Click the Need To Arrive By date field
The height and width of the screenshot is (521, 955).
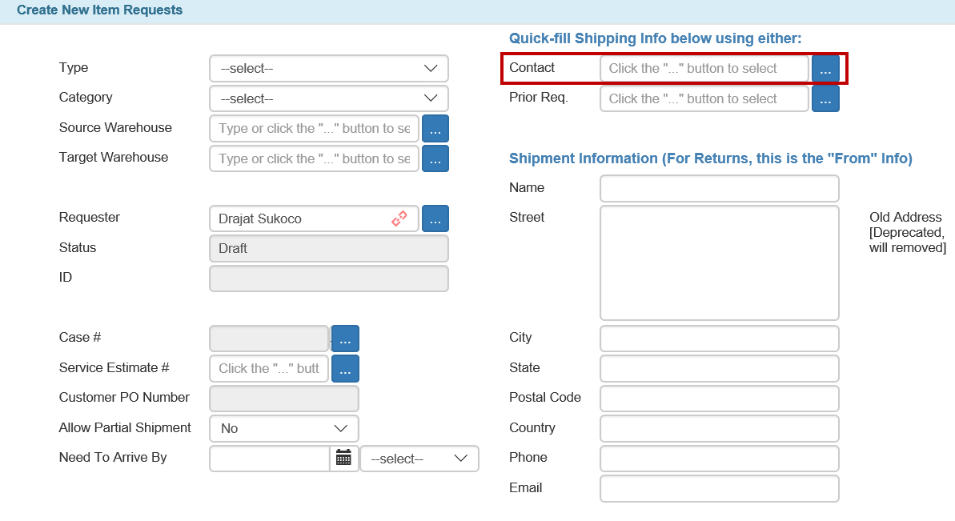[x=269, y=459]
